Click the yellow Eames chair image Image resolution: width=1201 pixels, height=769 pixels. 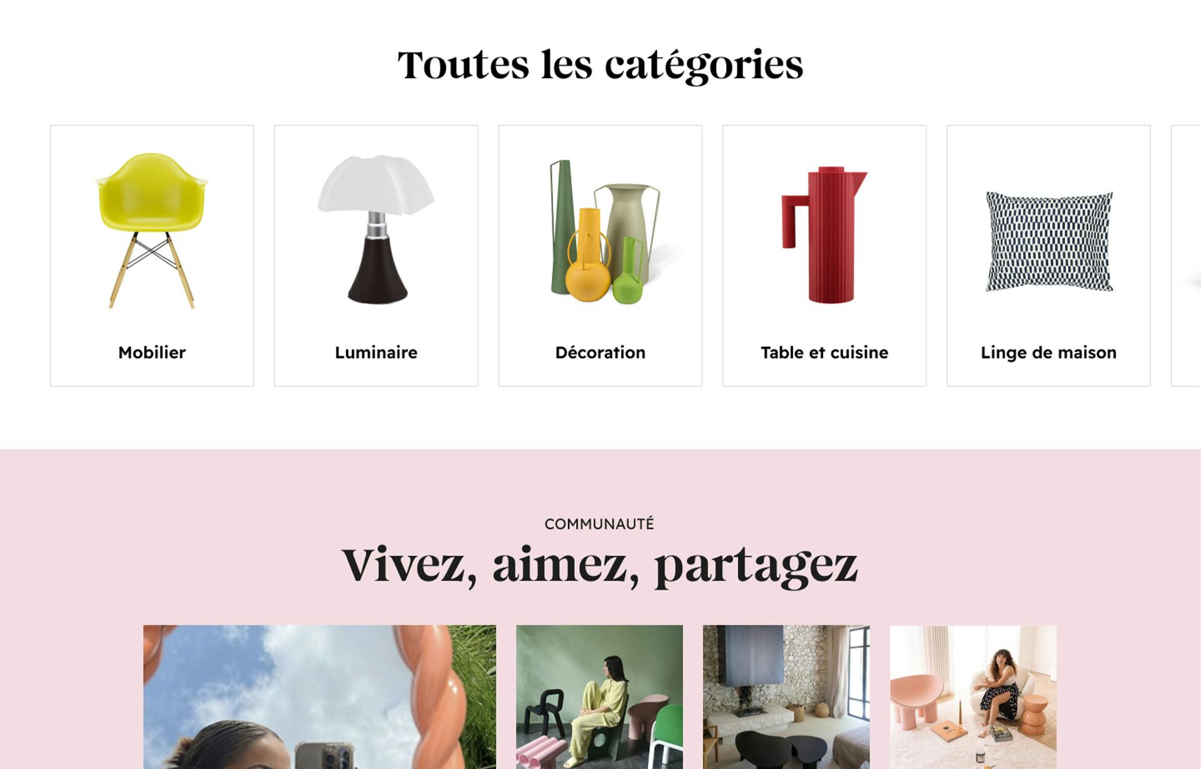[152, 231]
